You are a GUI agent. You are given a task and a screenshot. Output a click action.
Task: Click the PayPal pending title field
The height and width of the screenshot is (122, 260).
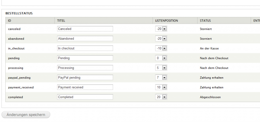pos(85,78)
